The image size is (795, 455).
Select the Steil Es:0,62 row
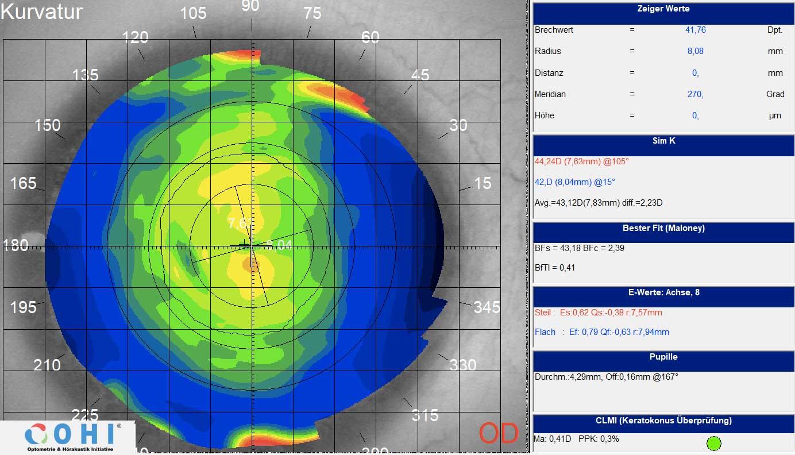tap(598, 313)
